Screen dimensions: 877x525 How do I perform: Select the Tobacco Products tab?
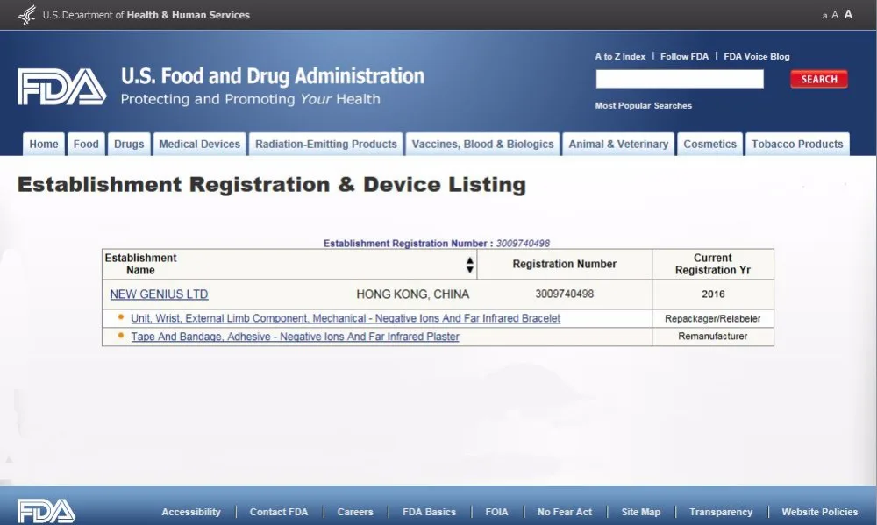796,145
